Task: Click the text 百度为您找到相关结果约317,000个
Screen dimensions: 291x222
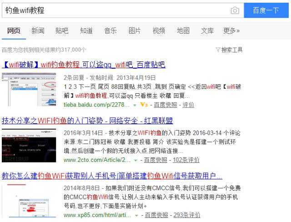Action: coord(44,50)
